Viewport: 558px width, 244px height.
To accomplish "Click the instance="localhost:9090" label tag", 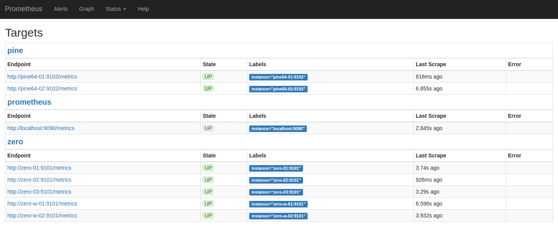I will coord(278,129).
